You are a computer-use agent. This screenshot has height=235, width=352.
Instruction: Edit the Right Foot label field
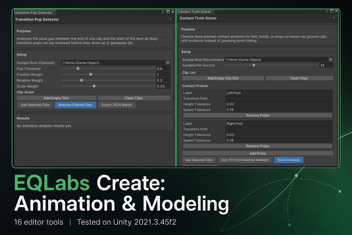click(x=279, y=123)
